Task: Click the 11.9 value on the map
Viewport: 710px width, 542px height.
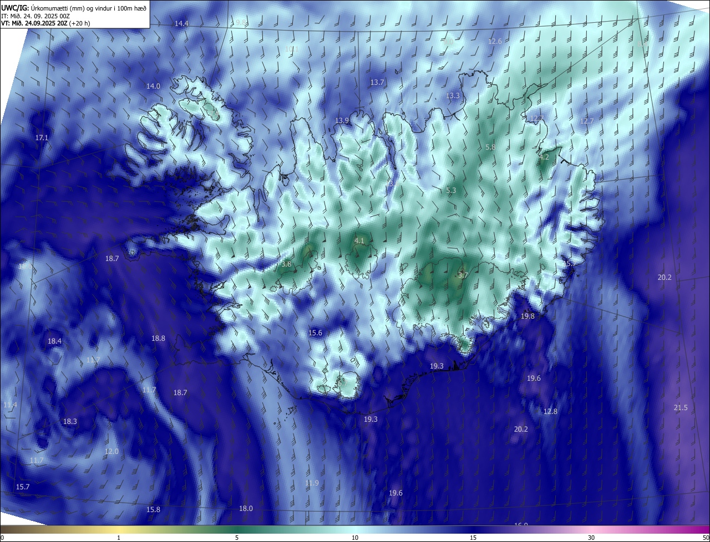Action: click(312, 483)
